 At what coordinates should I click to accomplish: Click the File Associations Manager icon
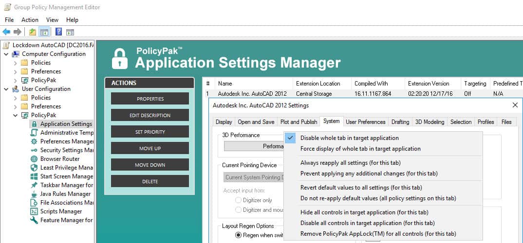click(x=34, y=202)
